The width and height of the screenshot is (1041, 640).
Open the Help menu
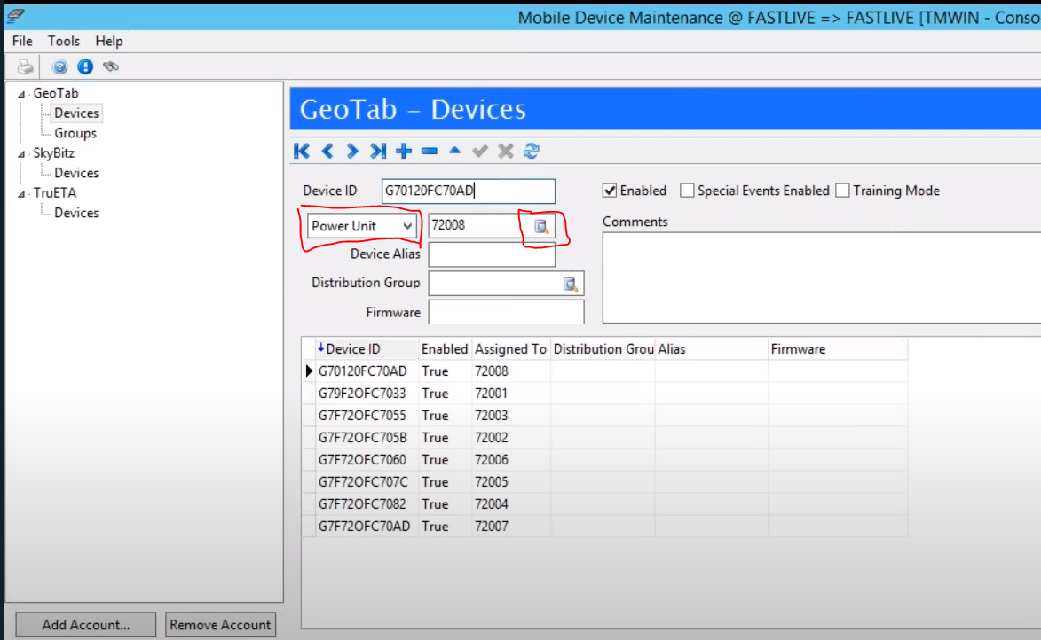pyautogui.click(x=109, y=41)
